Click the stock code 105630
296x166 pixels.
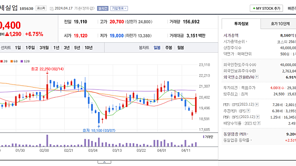pos(26,8)
